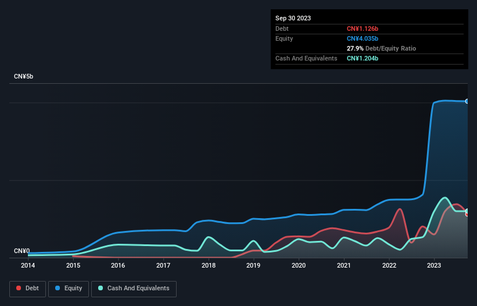Click the Cash And Equivalents tooltip row label
This screenshot has width=477, height=306.
[306, 58]
